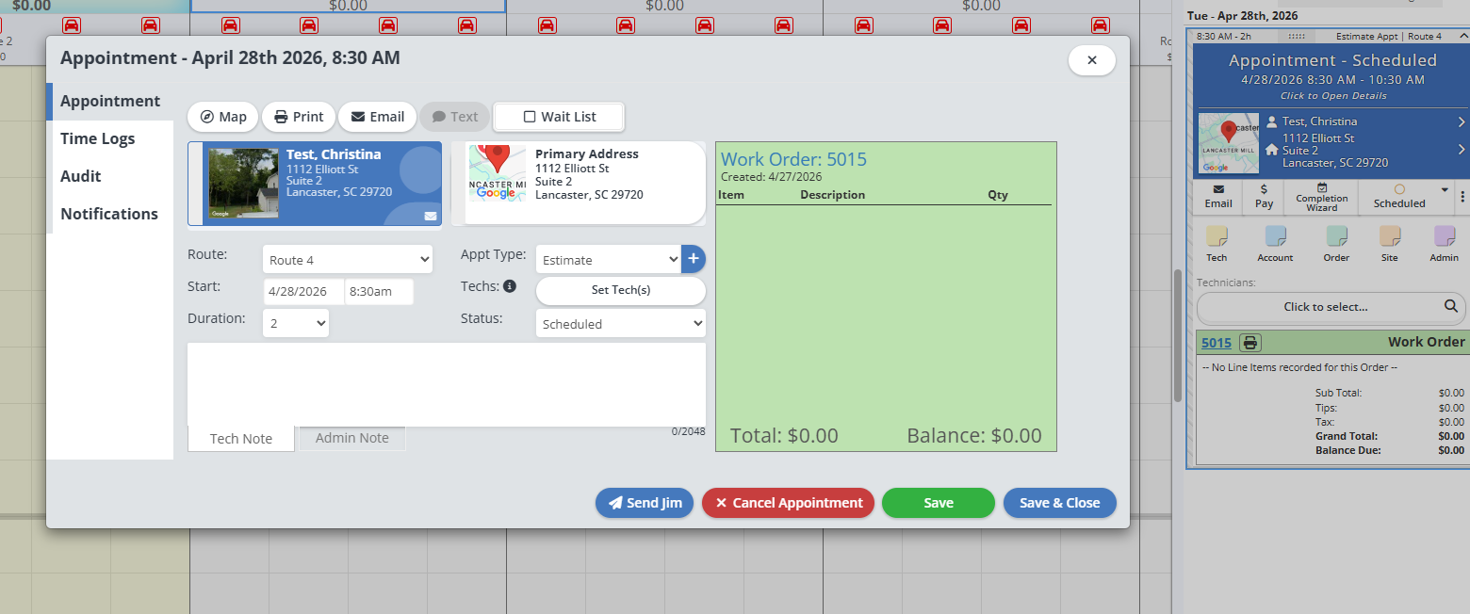
Task: Click the start time field showing 8:30am
Action: pyautogui.click(x=379, y=292)
